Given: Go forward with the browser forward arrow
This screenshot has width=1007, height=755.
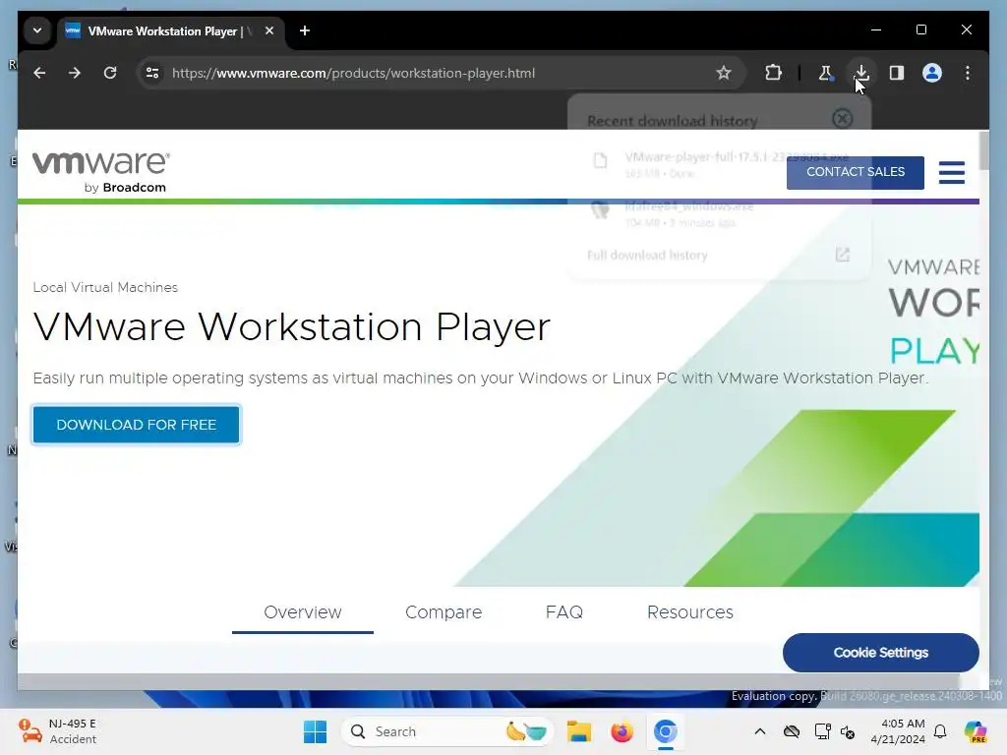Looking at the screenshot, I should coord(75,73).
